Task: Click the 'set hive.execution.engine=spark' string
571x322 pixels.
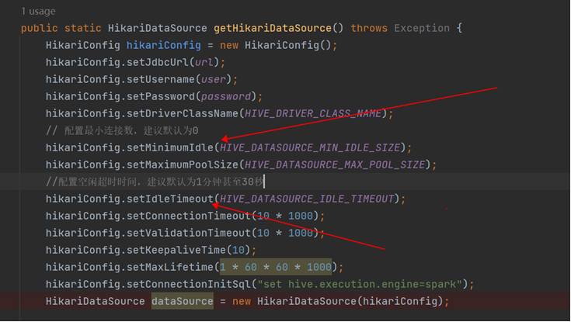Action: coord(360,284)
